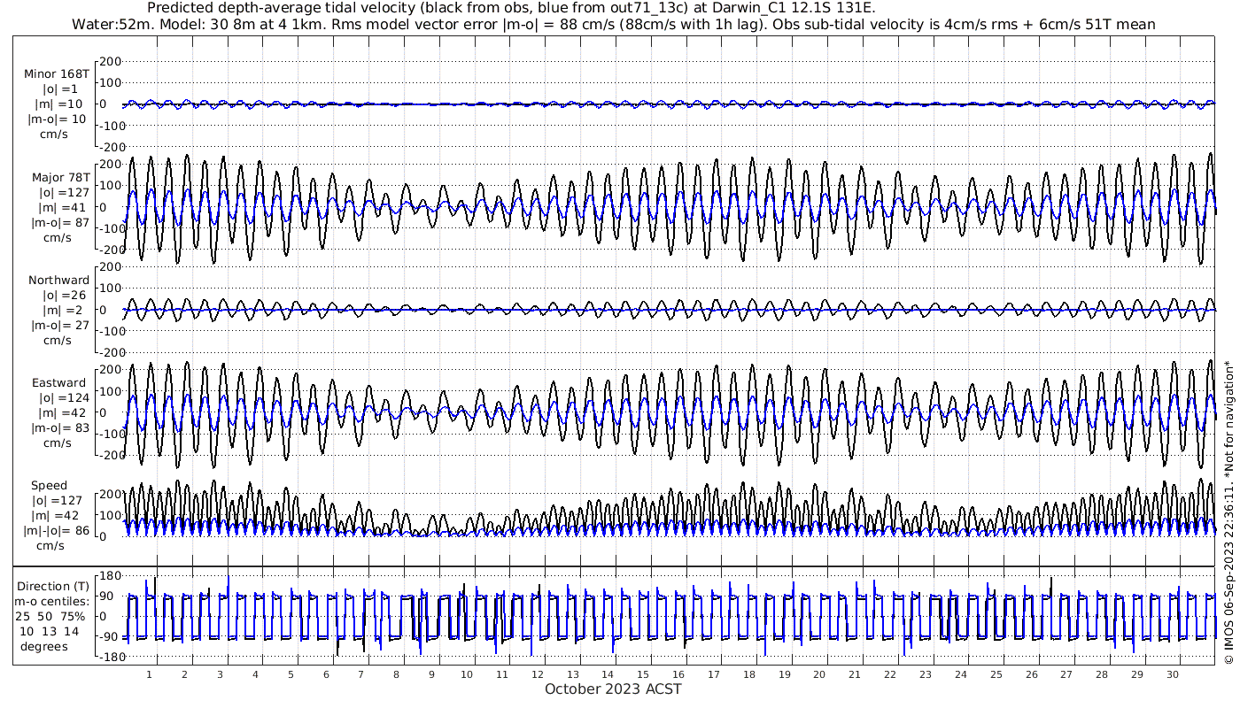1240x708 pixels.
Task: Select the 'Northward' panel label
Action: point(58,280)
